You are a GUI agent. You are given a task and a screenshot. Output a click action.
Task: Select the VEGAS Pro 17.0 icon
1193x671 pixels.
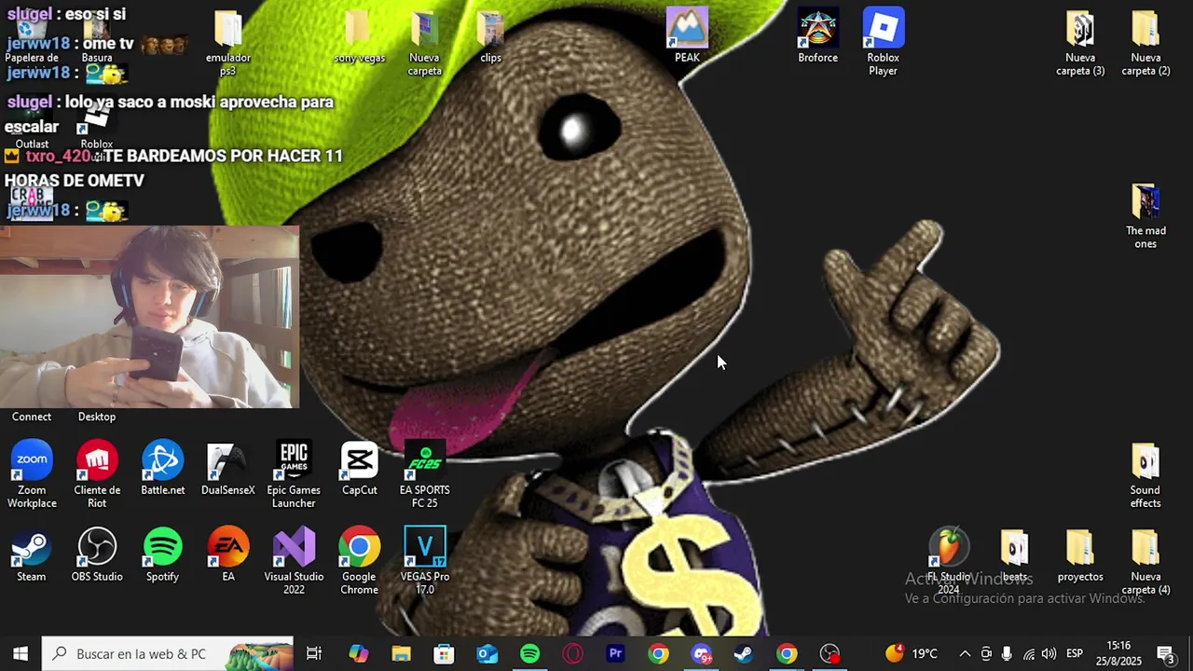click(424, 560)
